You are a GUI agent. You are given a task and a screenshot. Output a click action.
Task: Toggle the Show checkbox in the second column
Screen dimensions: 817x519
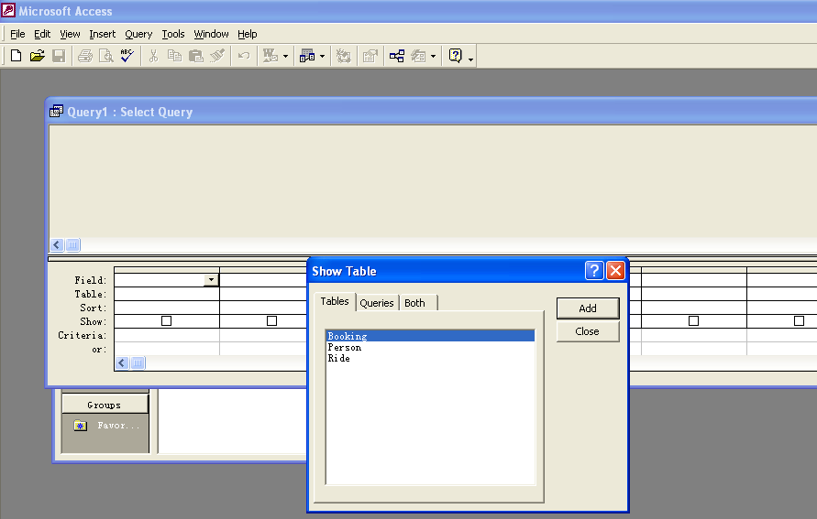click(271, 321)
